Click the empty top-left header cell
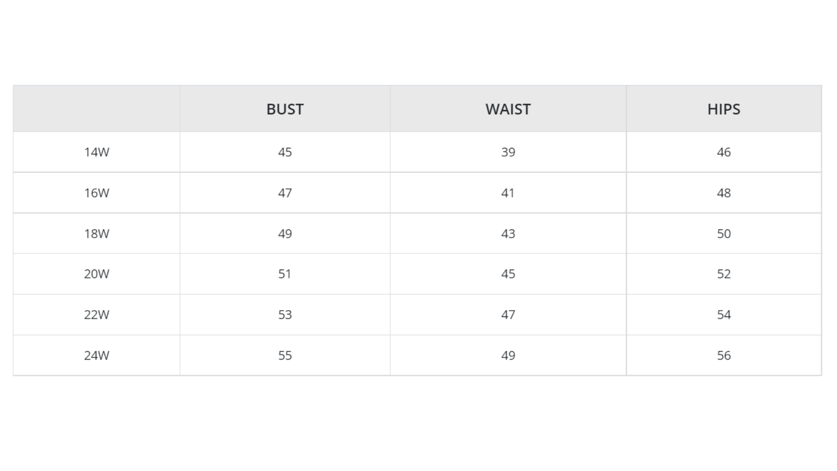The image size is (837, 471). (96, 109)
